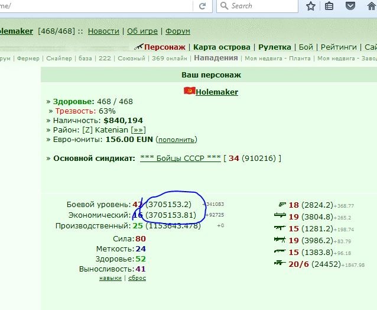Click the 156.00 EUN balance text
377x310 pixels.
click(x=129, y=140)
